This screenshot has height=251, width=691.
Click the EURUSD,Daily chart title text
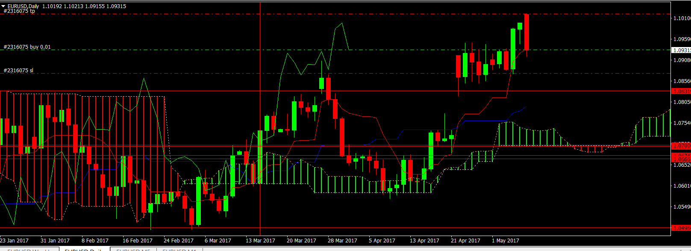coord(23,6)
